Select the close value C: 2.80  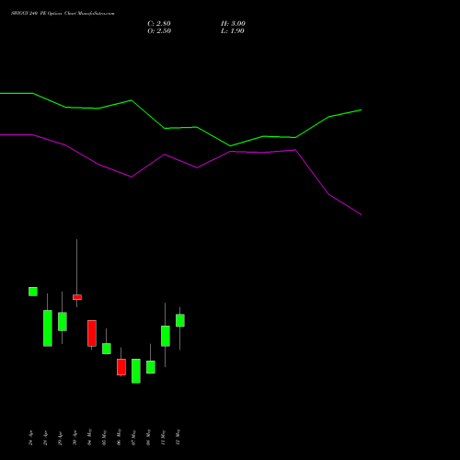click(159, 24)
